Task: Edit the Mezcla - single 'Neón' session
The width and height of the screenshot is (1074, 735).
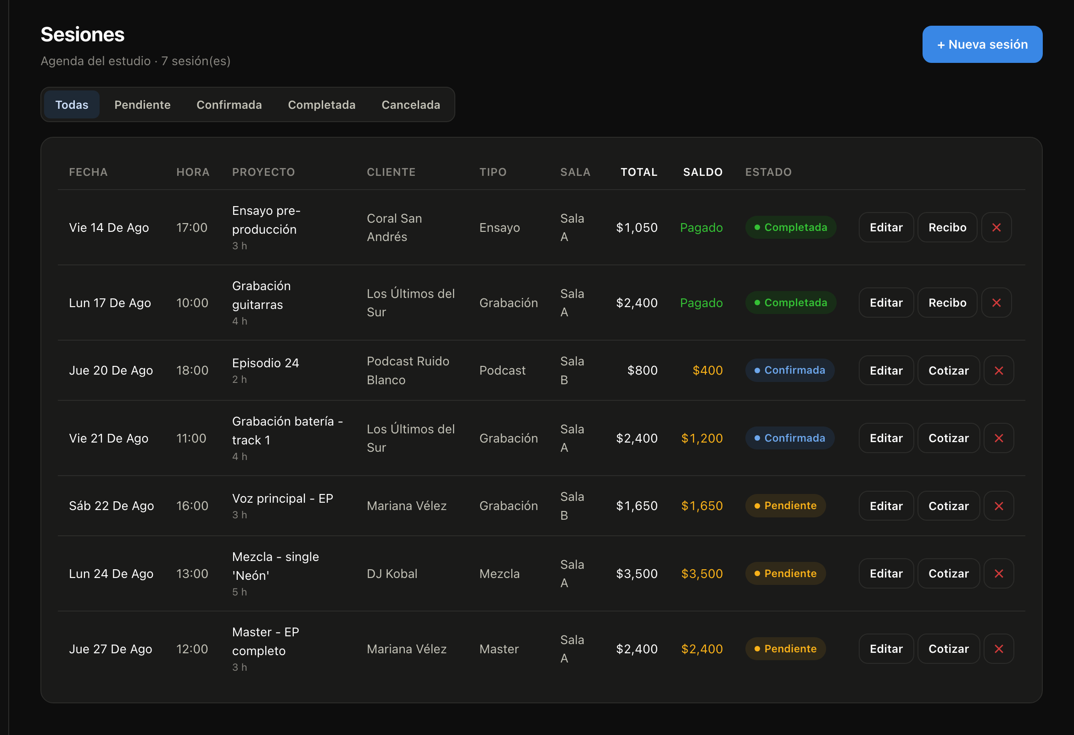Action: (x=886, y=574)
